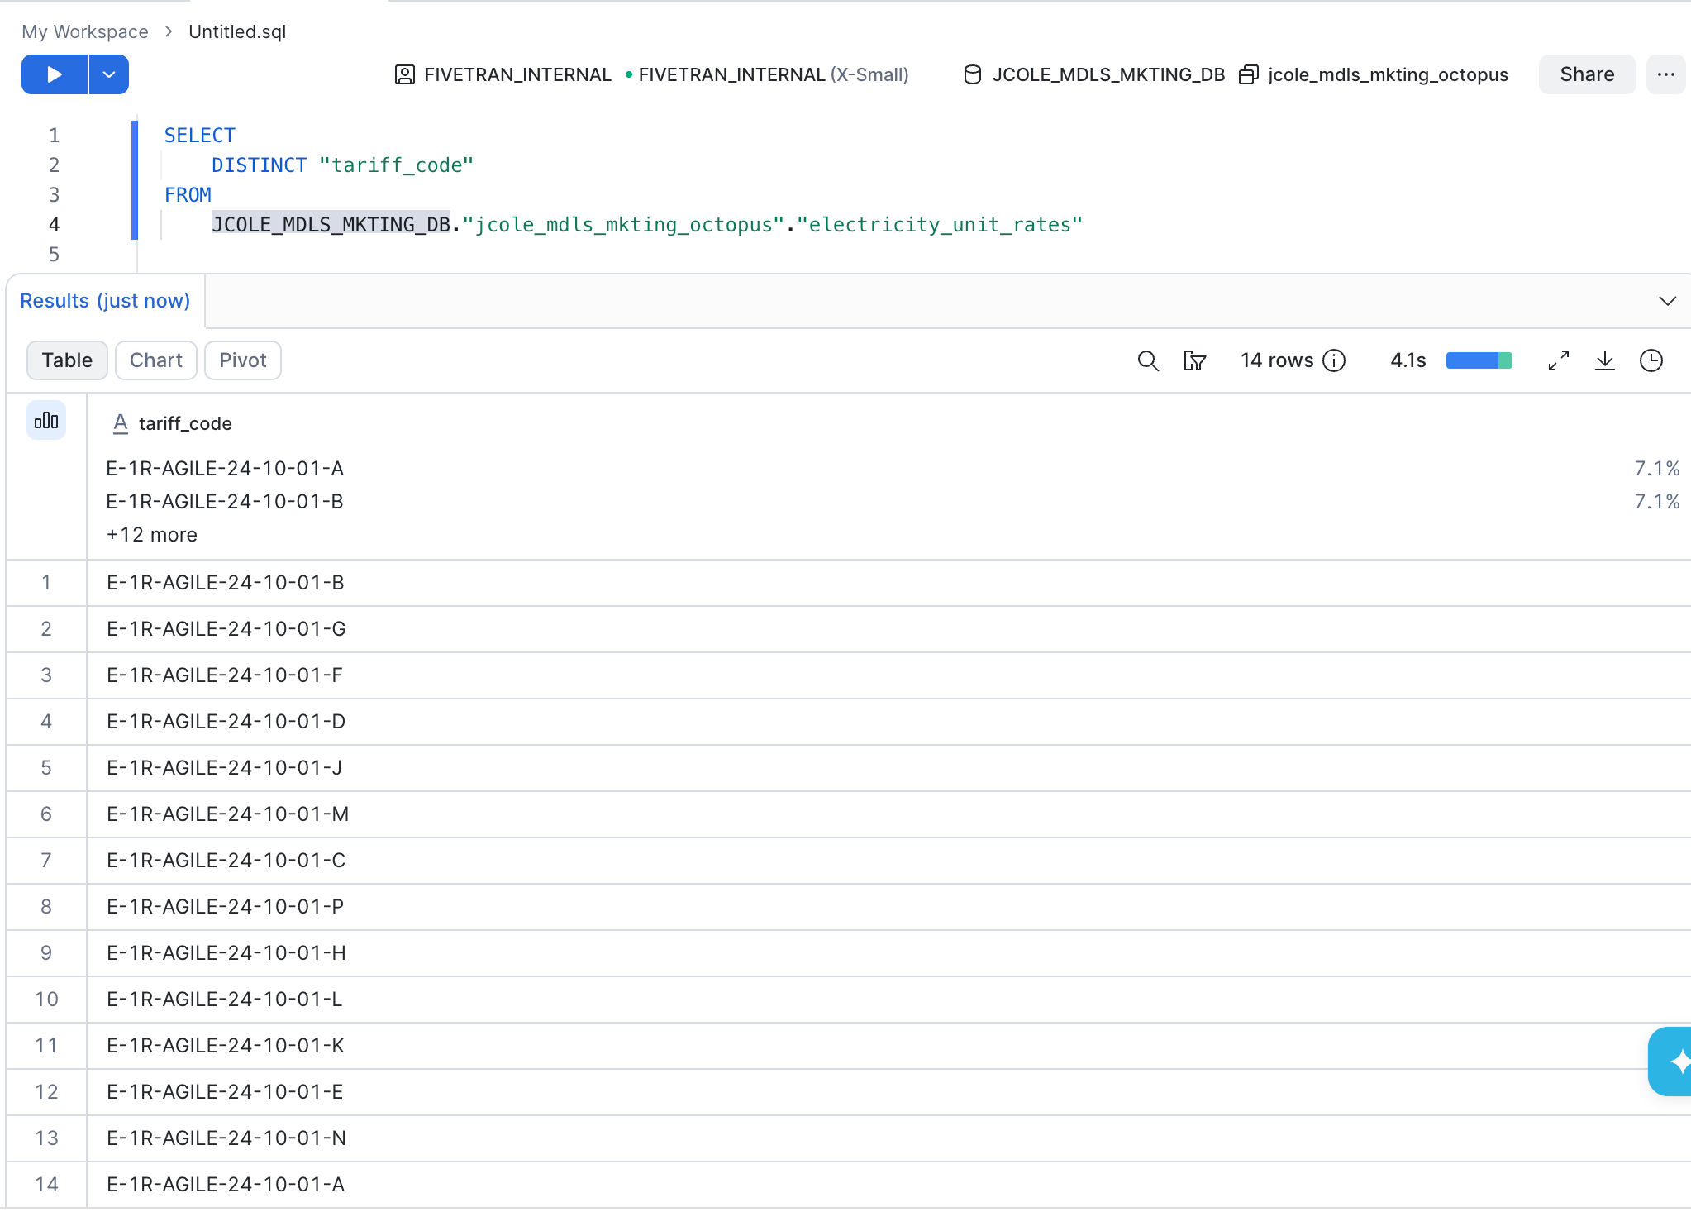Click the highlighted JCOLE_MDLS_MKTING_DB in the query
The height and width of the screenshot is (1212, 1691).
pos(331,225)
